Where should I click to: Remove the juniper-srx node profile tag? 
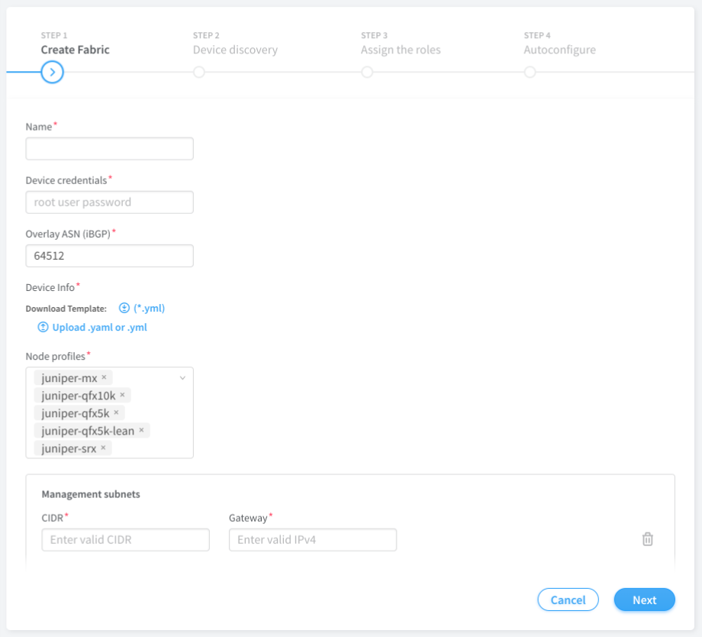(103, 448)
